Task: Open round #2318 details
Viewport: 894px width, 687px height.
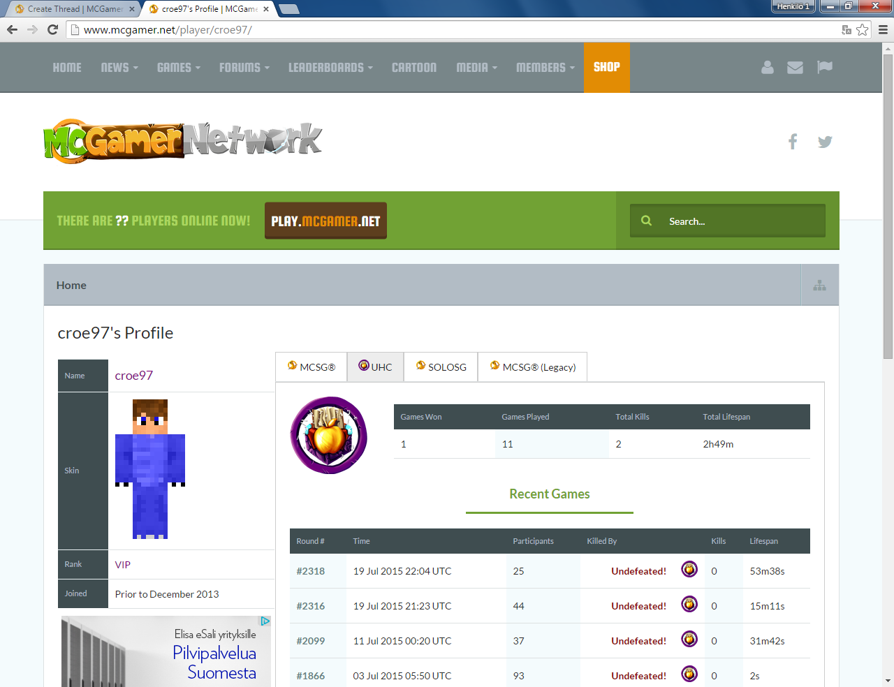Action: (x=311, y=571)
